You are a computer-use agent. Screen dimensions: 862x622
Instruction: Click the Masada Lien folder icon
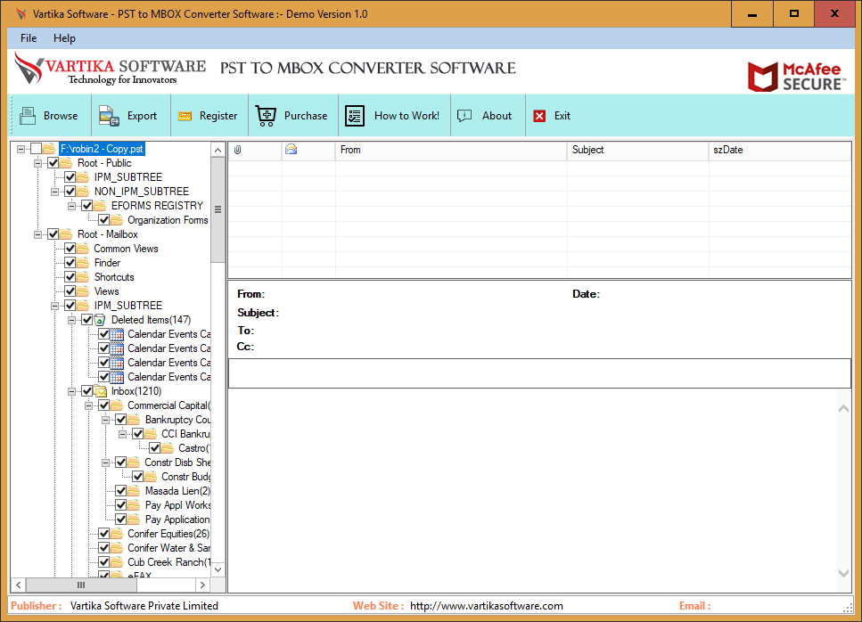(x=134, y=491)
